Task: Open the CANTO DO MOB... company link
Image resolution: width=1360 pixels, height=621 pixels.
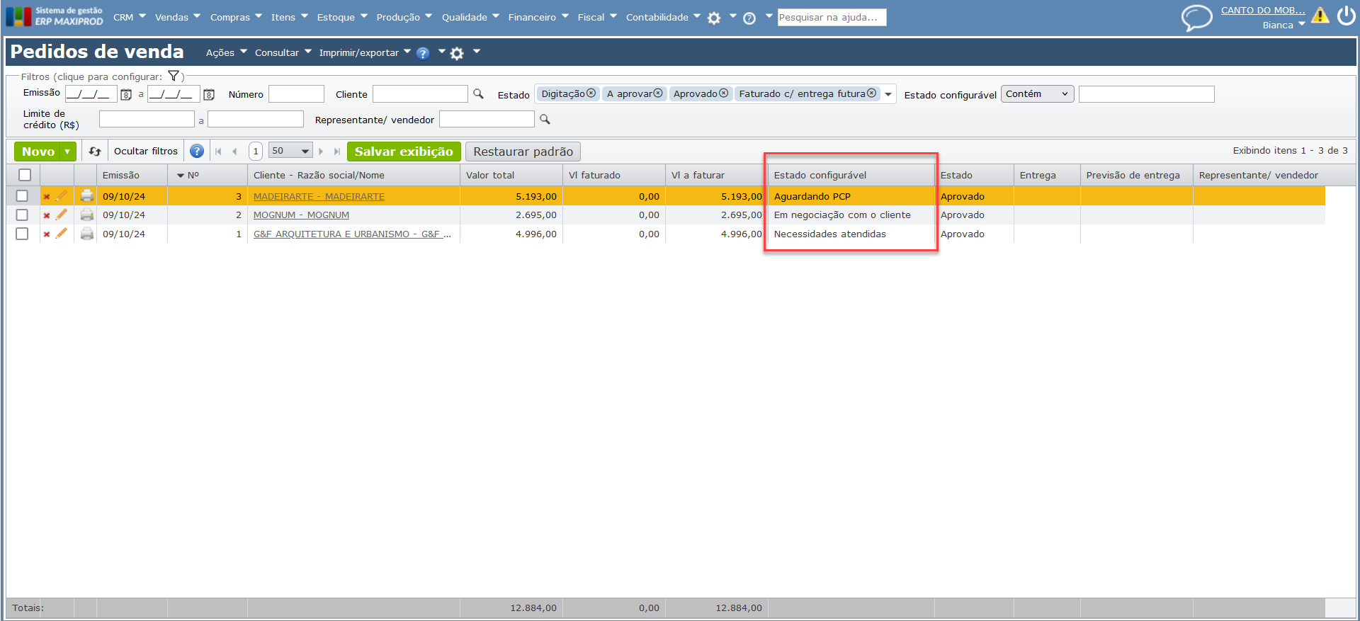Action: (x=1263, y=10)
